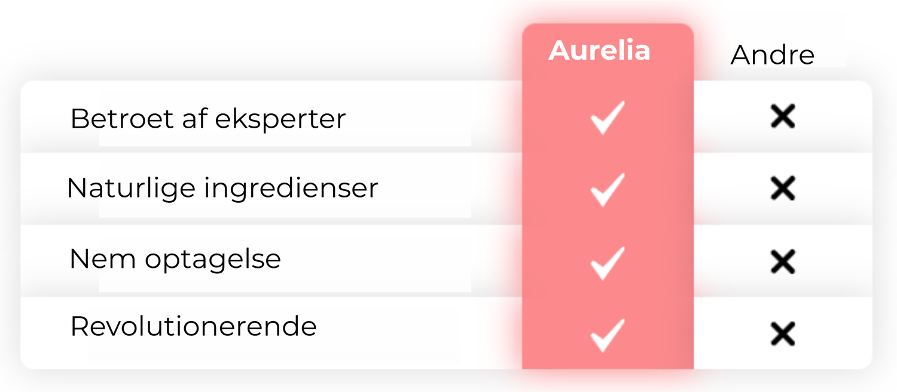Click the Naturlige ingredienser label
The width and height of the screenshot is (897, 392).
(222, 188)
